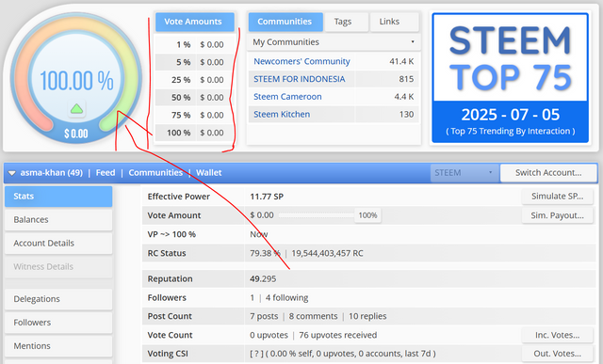The width and height of the screenshot is (603, 364).
Task: Click the '10 replies' count
Action: (x=367, y=316)
